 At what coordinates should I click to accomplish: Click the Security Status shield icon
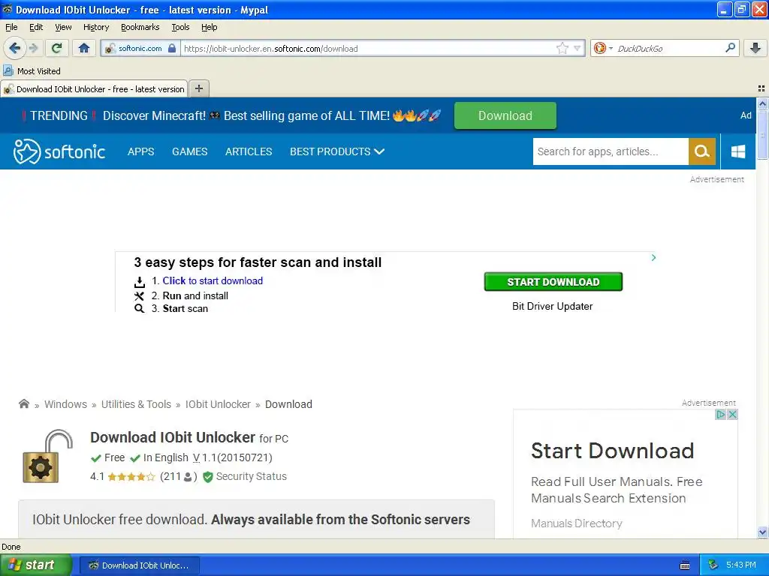(x=208, y=476)
